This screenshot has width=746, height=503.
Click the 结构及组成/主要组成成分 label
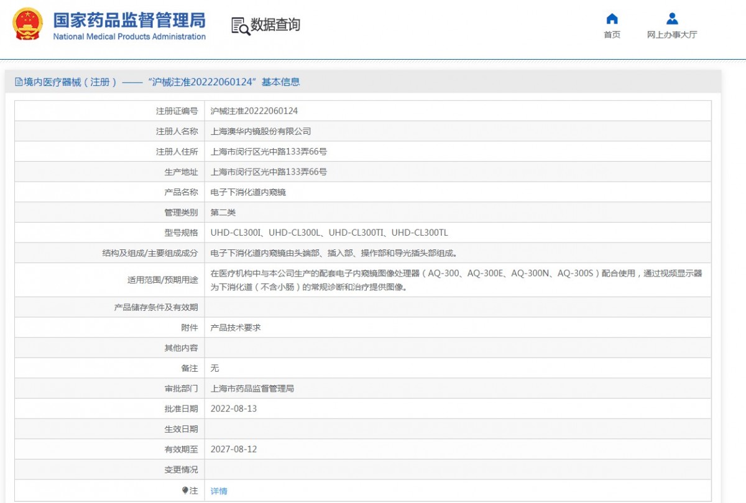pyautogui.click(x=150, y=253)
